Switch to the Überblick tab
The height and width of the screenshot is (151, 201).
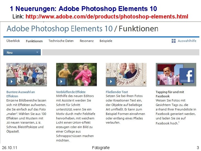13,41
